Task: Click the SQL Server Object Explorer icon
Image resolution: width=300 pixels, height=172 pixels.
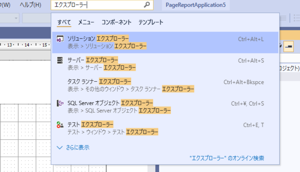Action: pos(60,103)
